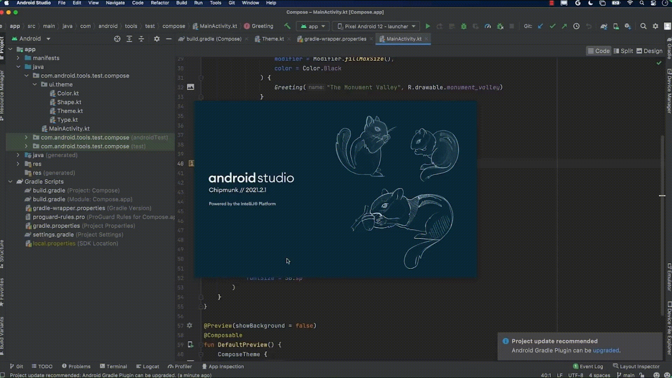Expand the manifests folder
The height and width of the screenshot is (378, 672).
pyautogui.click(x=18, y=58)
